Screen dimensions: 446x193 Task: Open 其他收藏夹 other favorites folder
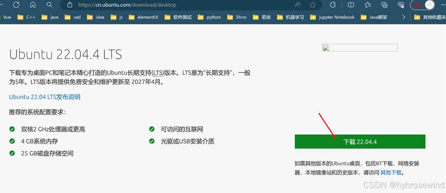(430, 17)
